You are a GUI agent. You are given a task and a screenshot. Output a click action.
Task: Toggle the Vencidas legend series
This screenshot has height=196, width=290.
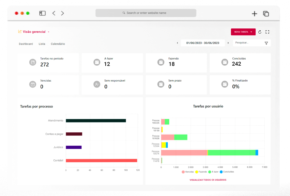[188, 172]
